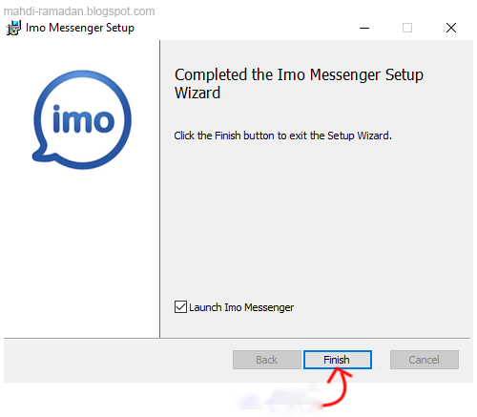The height and width of the screenshot is (417, 477).
Task: Click the "Imo Messenger Setup" title bar text
Action: click(x=80, y=28)
